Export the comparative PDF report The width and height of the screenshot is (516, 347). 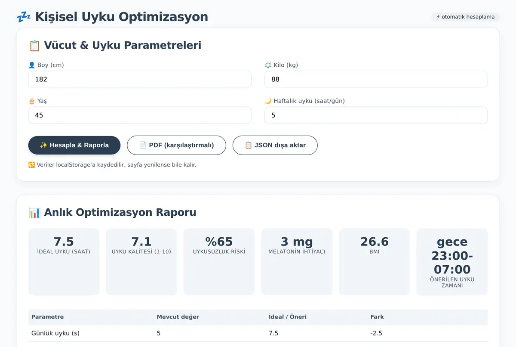[176, 145]
